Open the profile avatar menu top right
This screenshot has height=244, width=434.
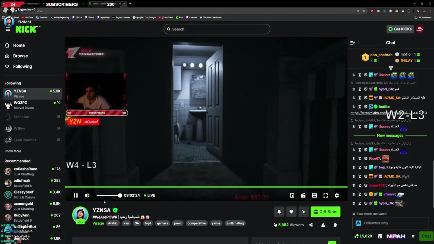point(420,29)
